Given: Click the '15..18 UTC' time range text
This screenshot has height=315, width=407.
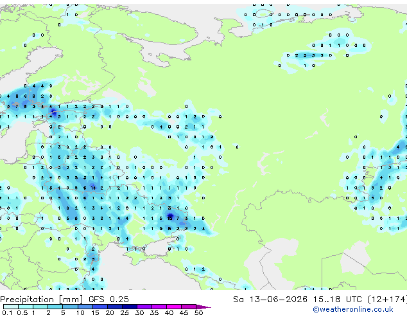Looking at the screenshot, I should [x=337, y=300].
